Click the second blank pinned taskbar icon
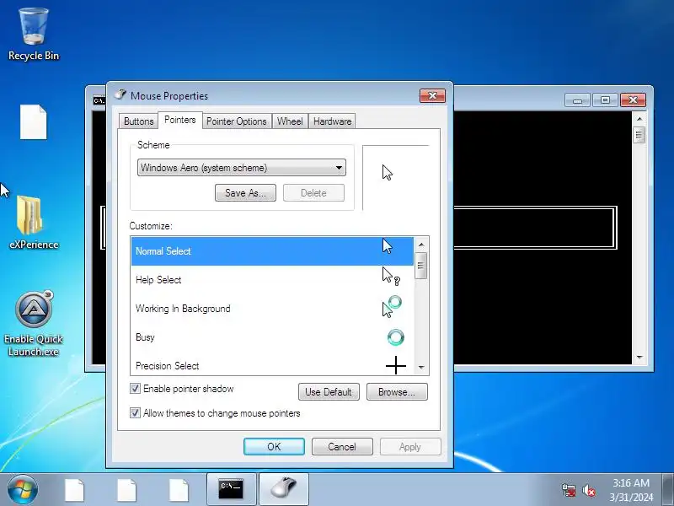Image resolution: width=674 pixels, height=506 pixels. coord(127,490)
